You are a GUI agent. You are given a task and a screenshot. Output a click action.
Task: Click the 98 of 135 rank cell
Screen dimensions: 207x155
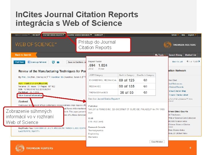pyautogui.click(x=126, y=86)
